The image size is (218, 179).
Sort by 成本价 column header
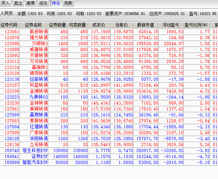click(x=99, y=25)
